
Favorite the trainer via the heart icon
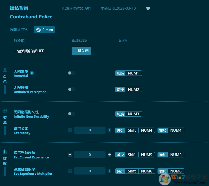pyautogui.click(x=148, y=8)
